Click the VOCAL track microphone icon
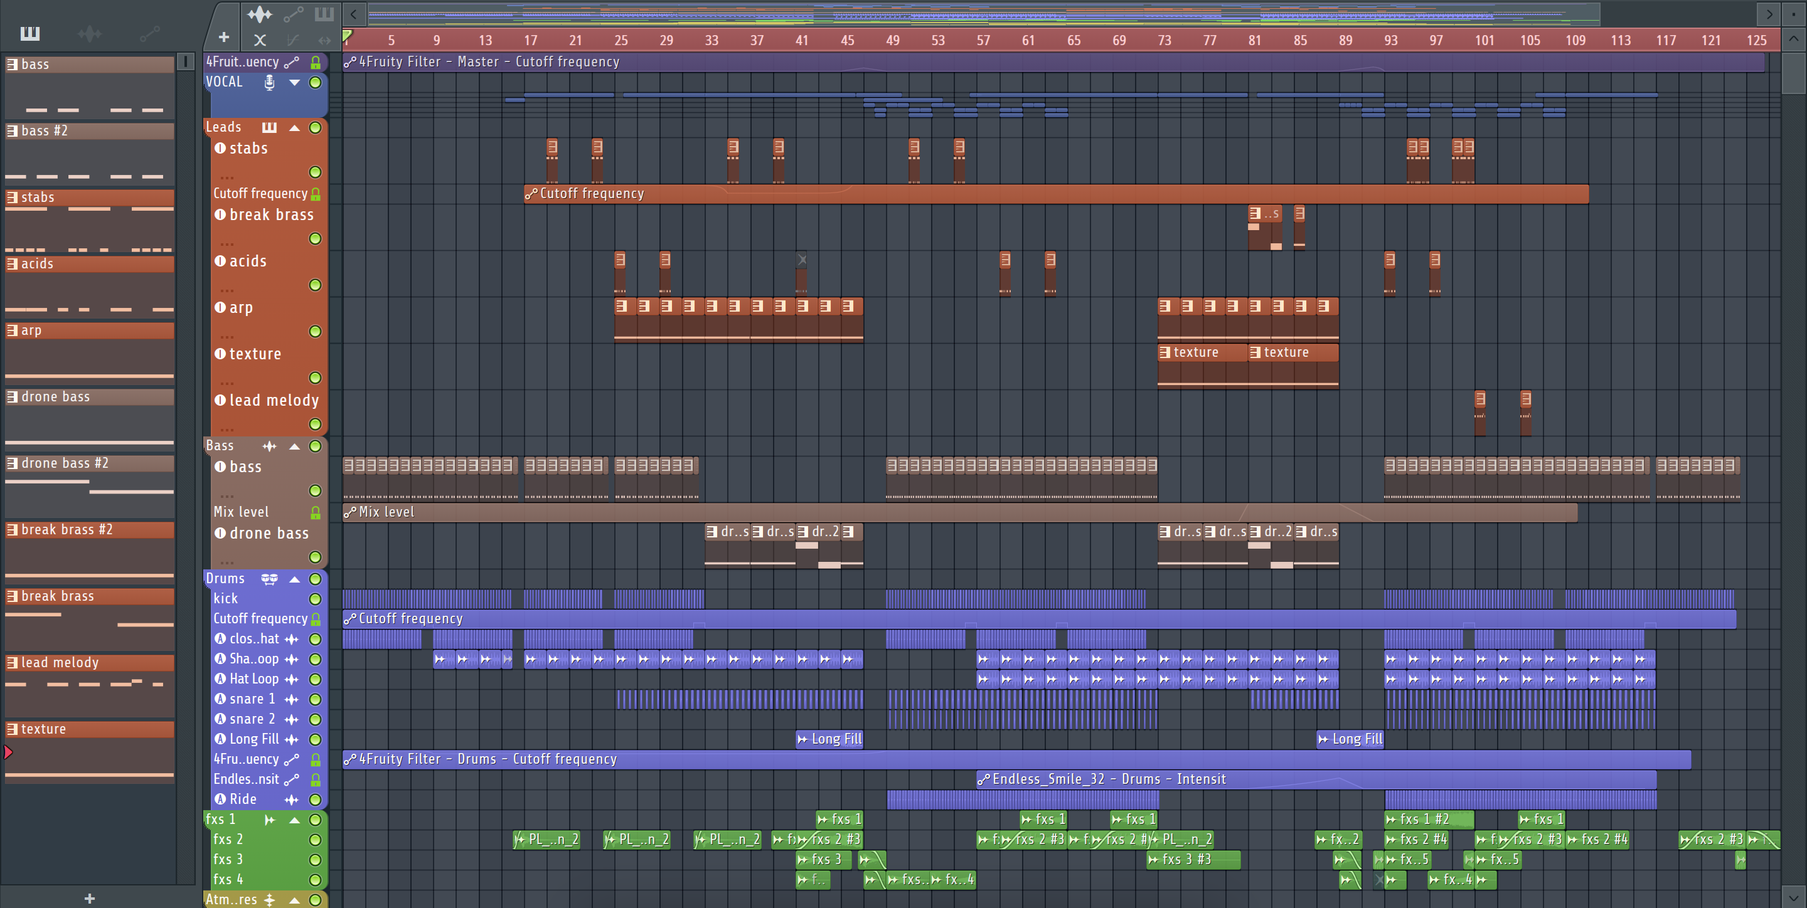Image resolution: width=1807 pixels, height=908 pixels. click(269, 83)
